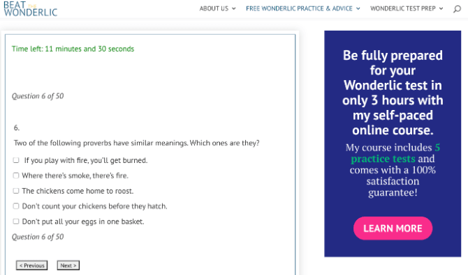Check "Where there's smoke, there's fire" option
The width and height of the screenshot is (468, 275).
point(16,175)
